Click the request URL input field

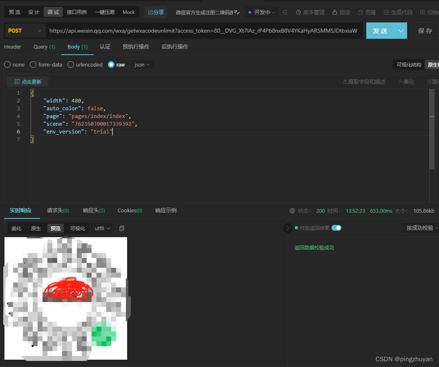click(204, 31)
